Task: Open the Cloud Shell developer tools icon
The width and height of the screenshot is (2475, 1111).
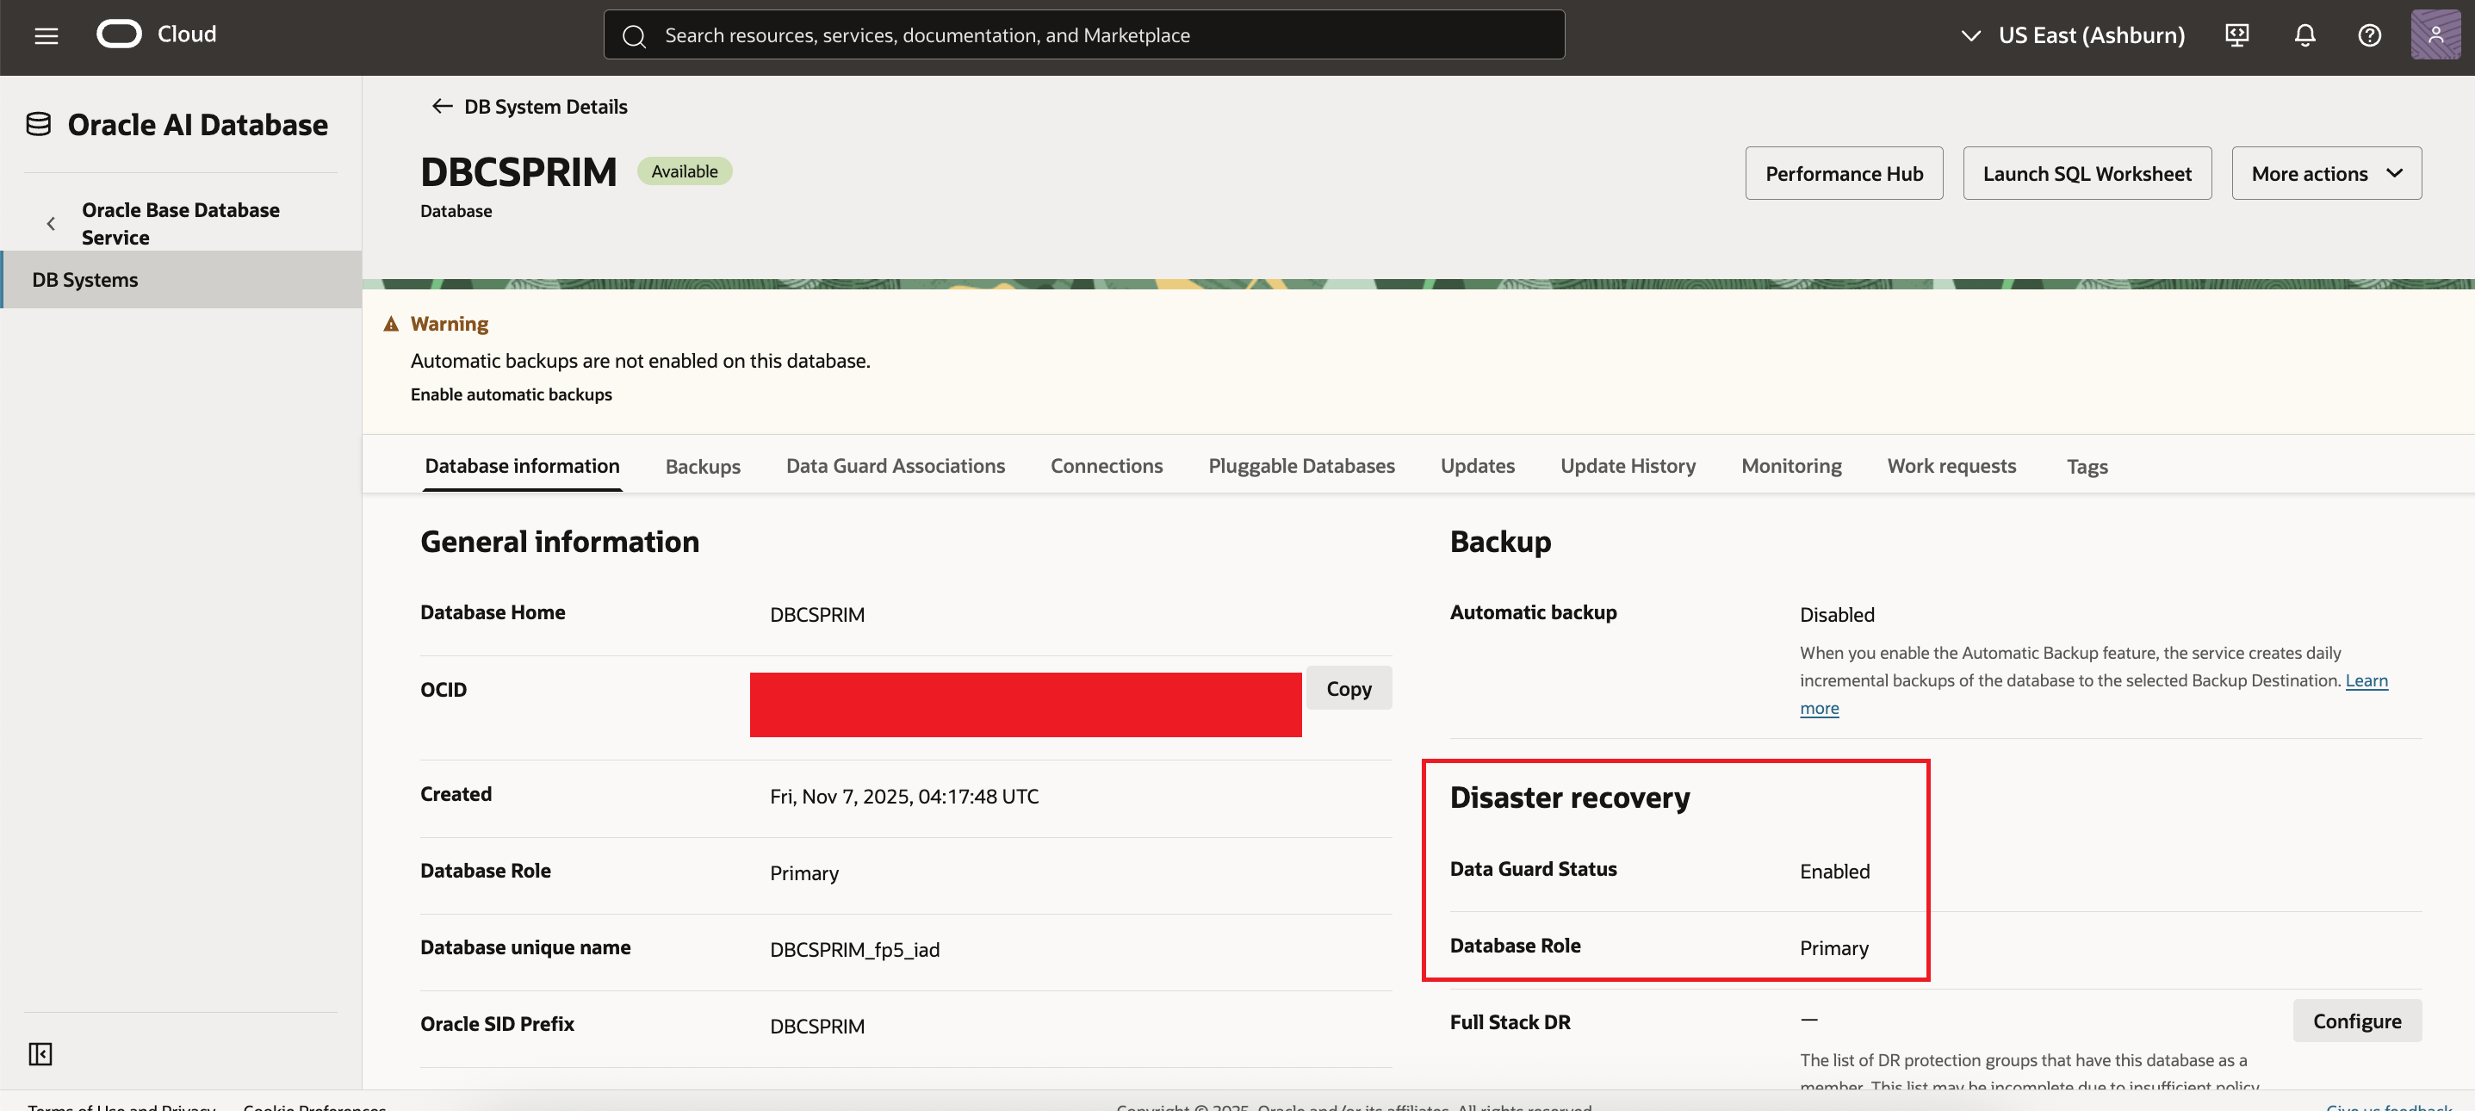Action: [2236, 35]
